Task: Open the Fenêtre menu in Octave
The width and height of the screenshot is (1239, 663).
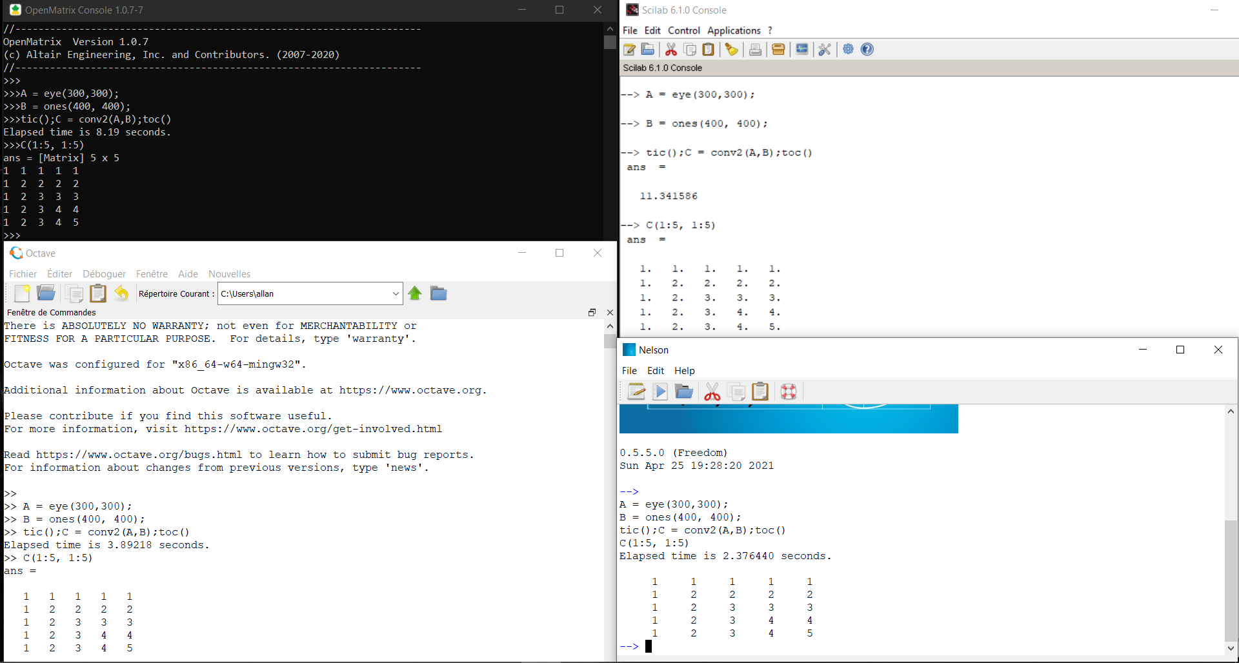Action: 152,274
